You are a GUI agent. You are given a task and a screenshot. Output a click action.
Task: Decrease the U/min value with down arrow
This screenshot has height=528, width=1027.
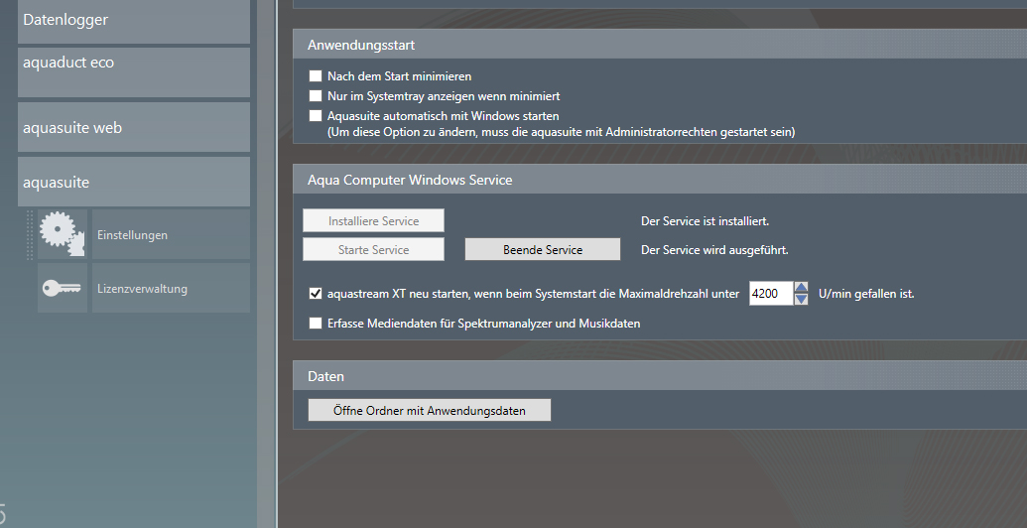pyautogui.click(x=802, y=299)
